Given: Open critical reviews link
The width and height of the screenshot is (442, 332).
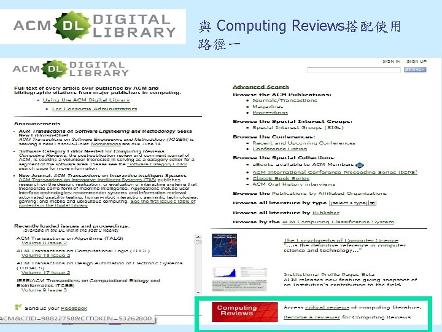Looking at the screenshot, I should 327,307.
